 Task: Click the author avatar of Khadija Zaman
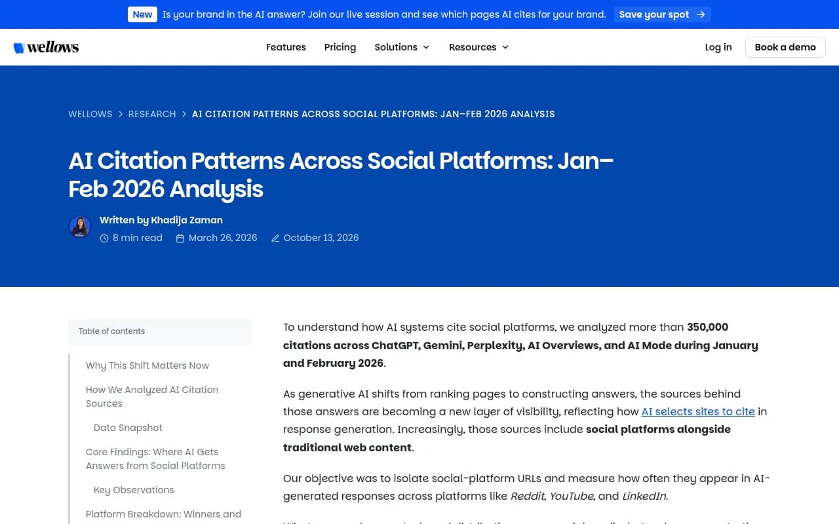(80, 227)
